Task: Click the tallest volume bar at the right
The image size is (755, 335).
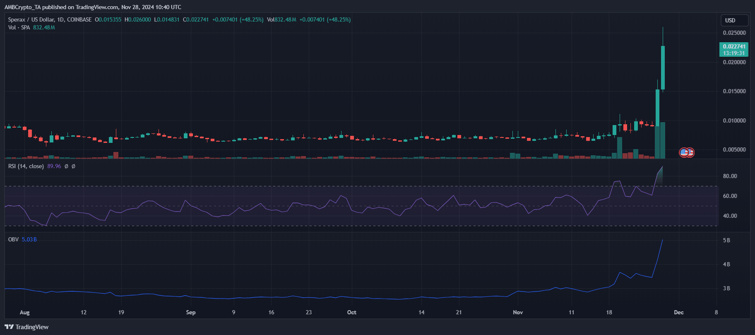Action: click(663, 140)
